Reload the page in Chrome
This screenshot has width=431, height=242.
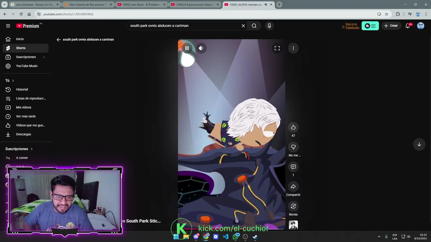21,14
